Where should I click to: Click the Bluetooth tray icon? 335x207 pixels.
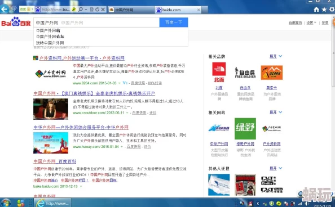click(x=258, y=204)
